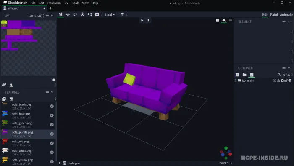Screen dimensions: 294x166
Task: Open the Help menu
Action: point(95,3)
